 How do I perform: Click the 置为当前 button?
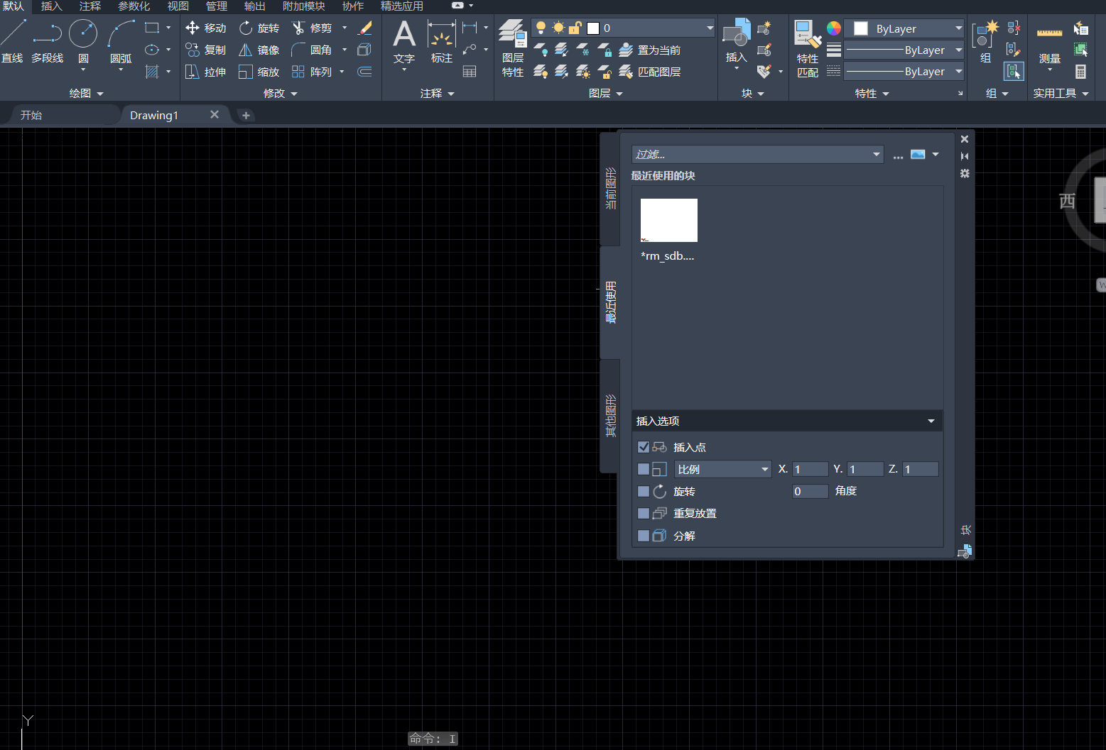651,50
